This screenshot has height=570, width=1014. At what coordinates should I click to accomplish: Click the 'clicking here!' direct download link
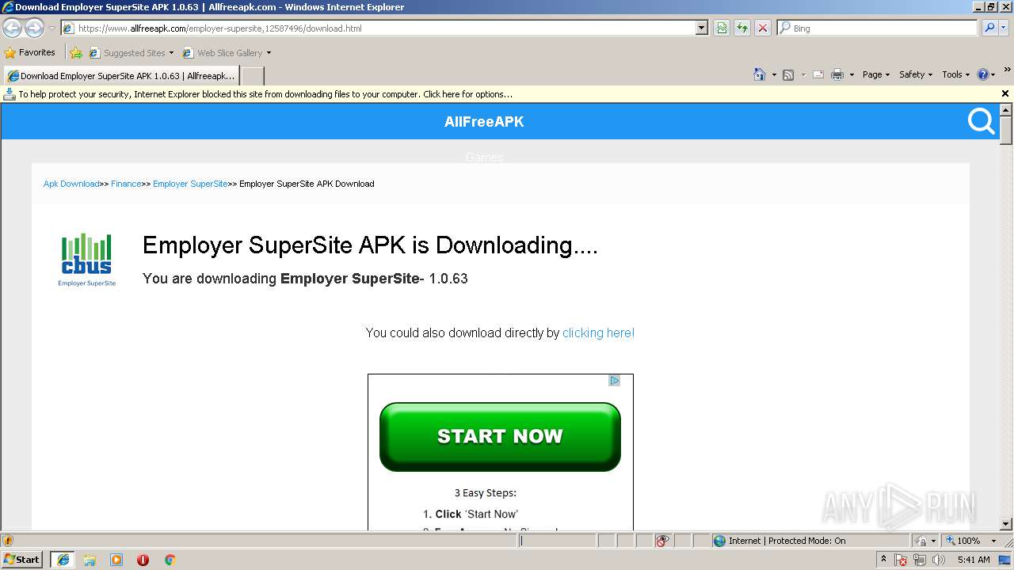[x=598, y=333]
